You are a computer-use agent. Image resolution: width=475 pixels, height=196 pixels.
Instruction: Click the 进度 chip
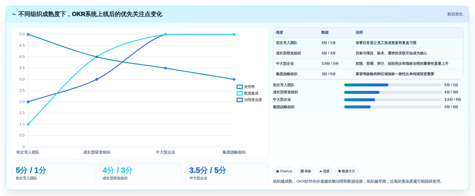pos(324,171)
